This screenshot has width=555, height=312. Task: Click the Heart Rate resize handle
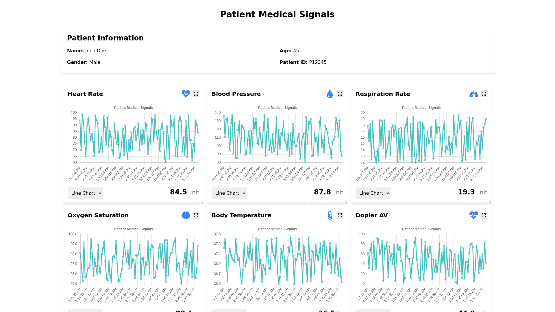202,202
